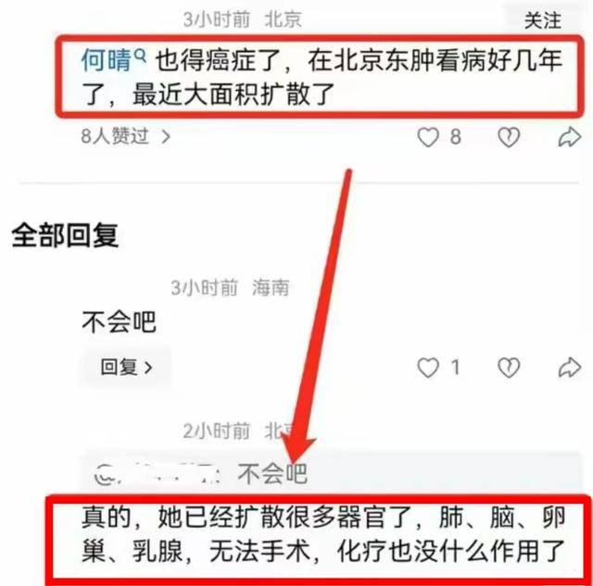Tap the like count 8 on top comment

pos(456,137)
